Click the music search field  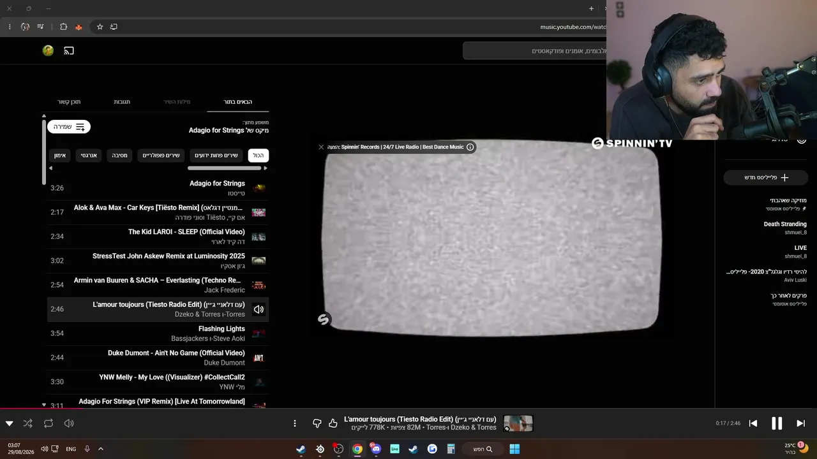[x=535, y=51]
